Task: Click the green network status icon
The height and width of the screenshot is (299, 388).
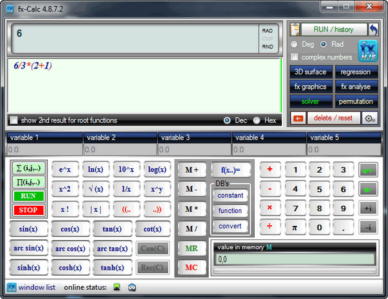Action: click(117, 287)
